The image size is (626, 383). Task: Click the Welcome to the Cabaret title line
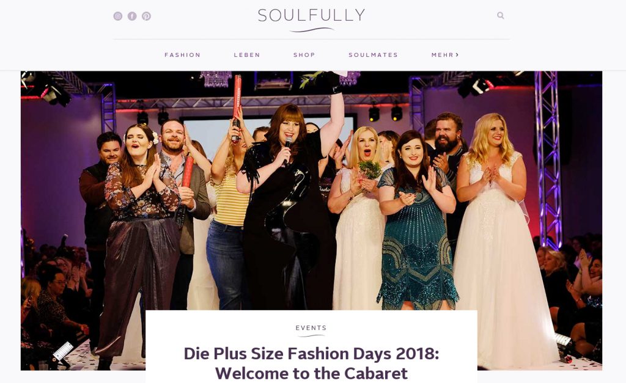pos(311,373)
